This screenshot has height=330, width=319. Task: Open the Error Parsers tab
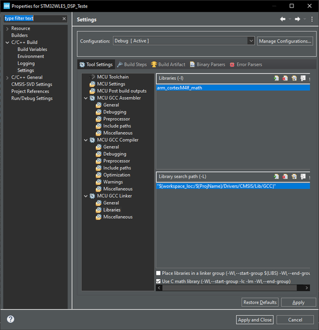pyautogui.click(x=246, y=65)
